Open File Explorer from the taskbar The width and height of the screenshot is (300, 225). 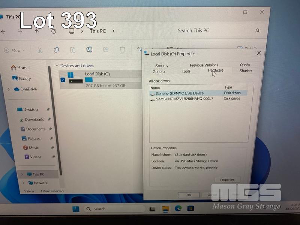tap(165, 208)
